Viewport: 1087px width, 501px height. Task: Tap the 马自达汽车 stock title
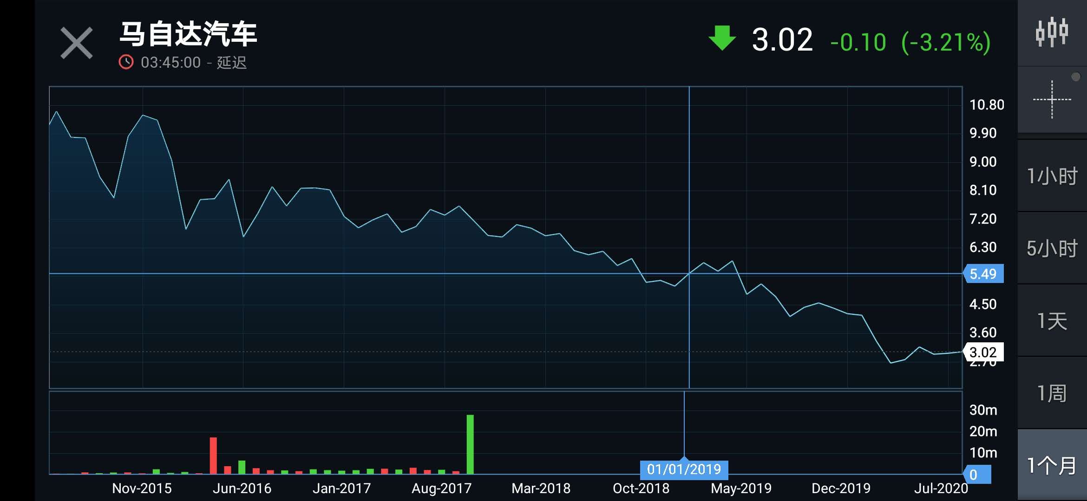(x=188, y=34)
